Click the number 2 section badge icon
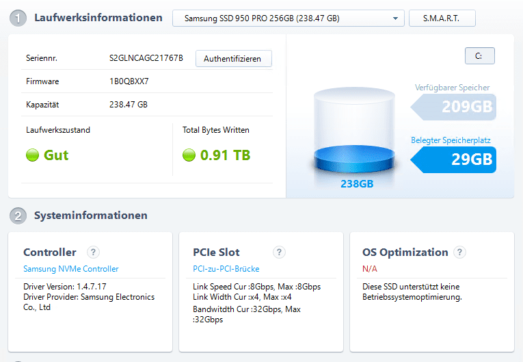Screen dimensions: 523x362 [18, 216]
